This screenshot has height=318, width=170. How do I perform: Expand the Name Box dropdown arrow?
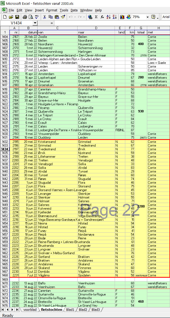[x=35, y=23]
